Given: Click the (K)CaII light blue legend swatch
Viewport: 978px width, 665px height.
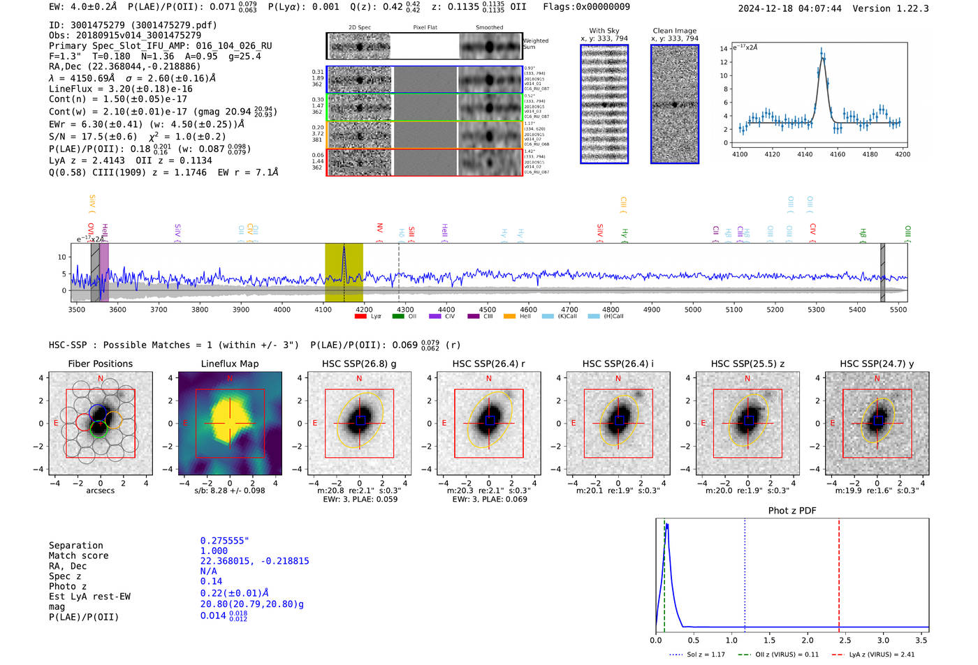Looking at the screenshot, I should click(548, 316).
